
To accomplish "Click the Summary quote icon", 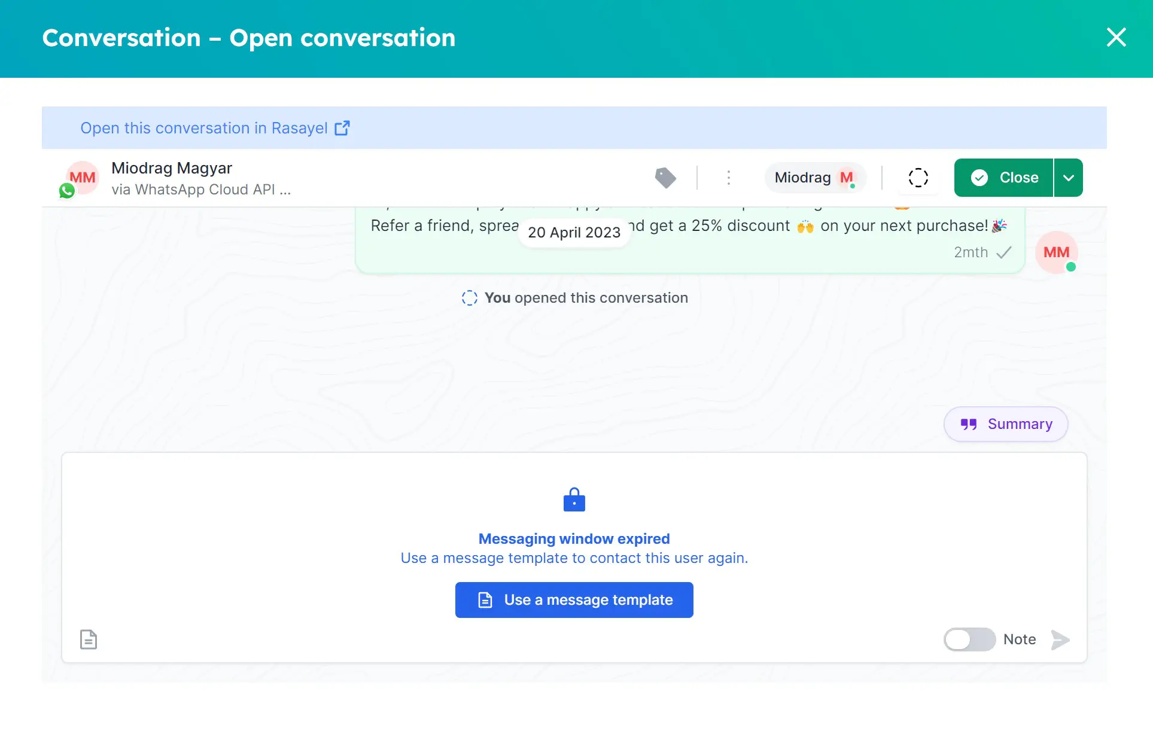I will [968, 424].
